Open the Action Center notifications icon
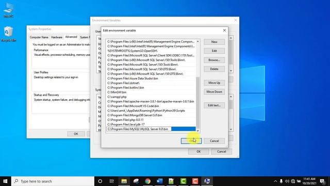The width and height of the screenshot is (330, 186). (x=322, y=181)
